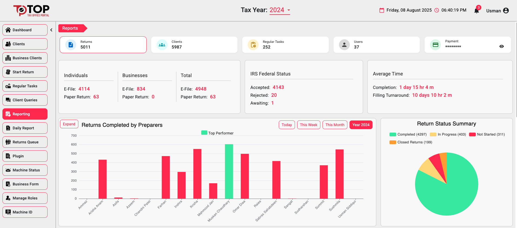
Task: Click the Users avatar icon
Action: click(344, 45)
